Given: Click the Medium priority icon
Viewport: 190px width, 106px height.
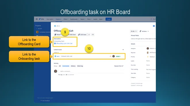Looking at the screenshot, I should (x=148, y=57).
